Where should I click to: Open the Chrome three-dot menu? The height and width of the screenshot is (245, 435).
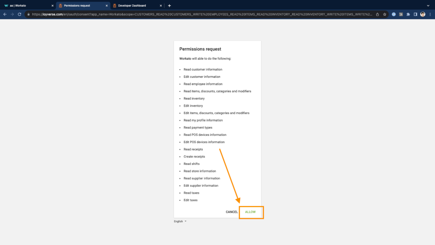(430, 14)
